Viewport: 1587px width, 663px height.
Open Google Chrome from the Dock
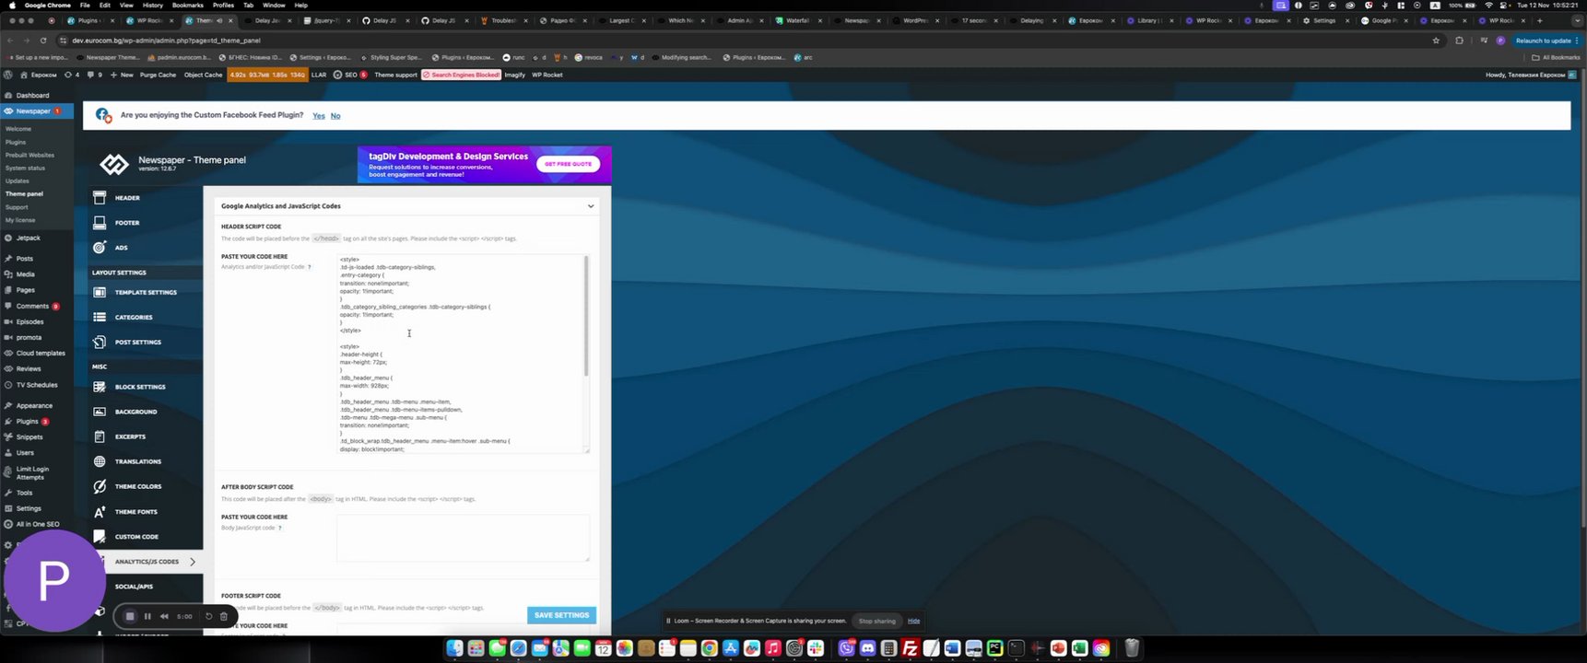click(x=709, y=648)
